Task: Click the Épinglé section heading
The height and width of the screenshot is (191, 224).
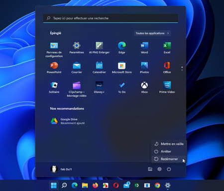Action: (x=56, y=33)
